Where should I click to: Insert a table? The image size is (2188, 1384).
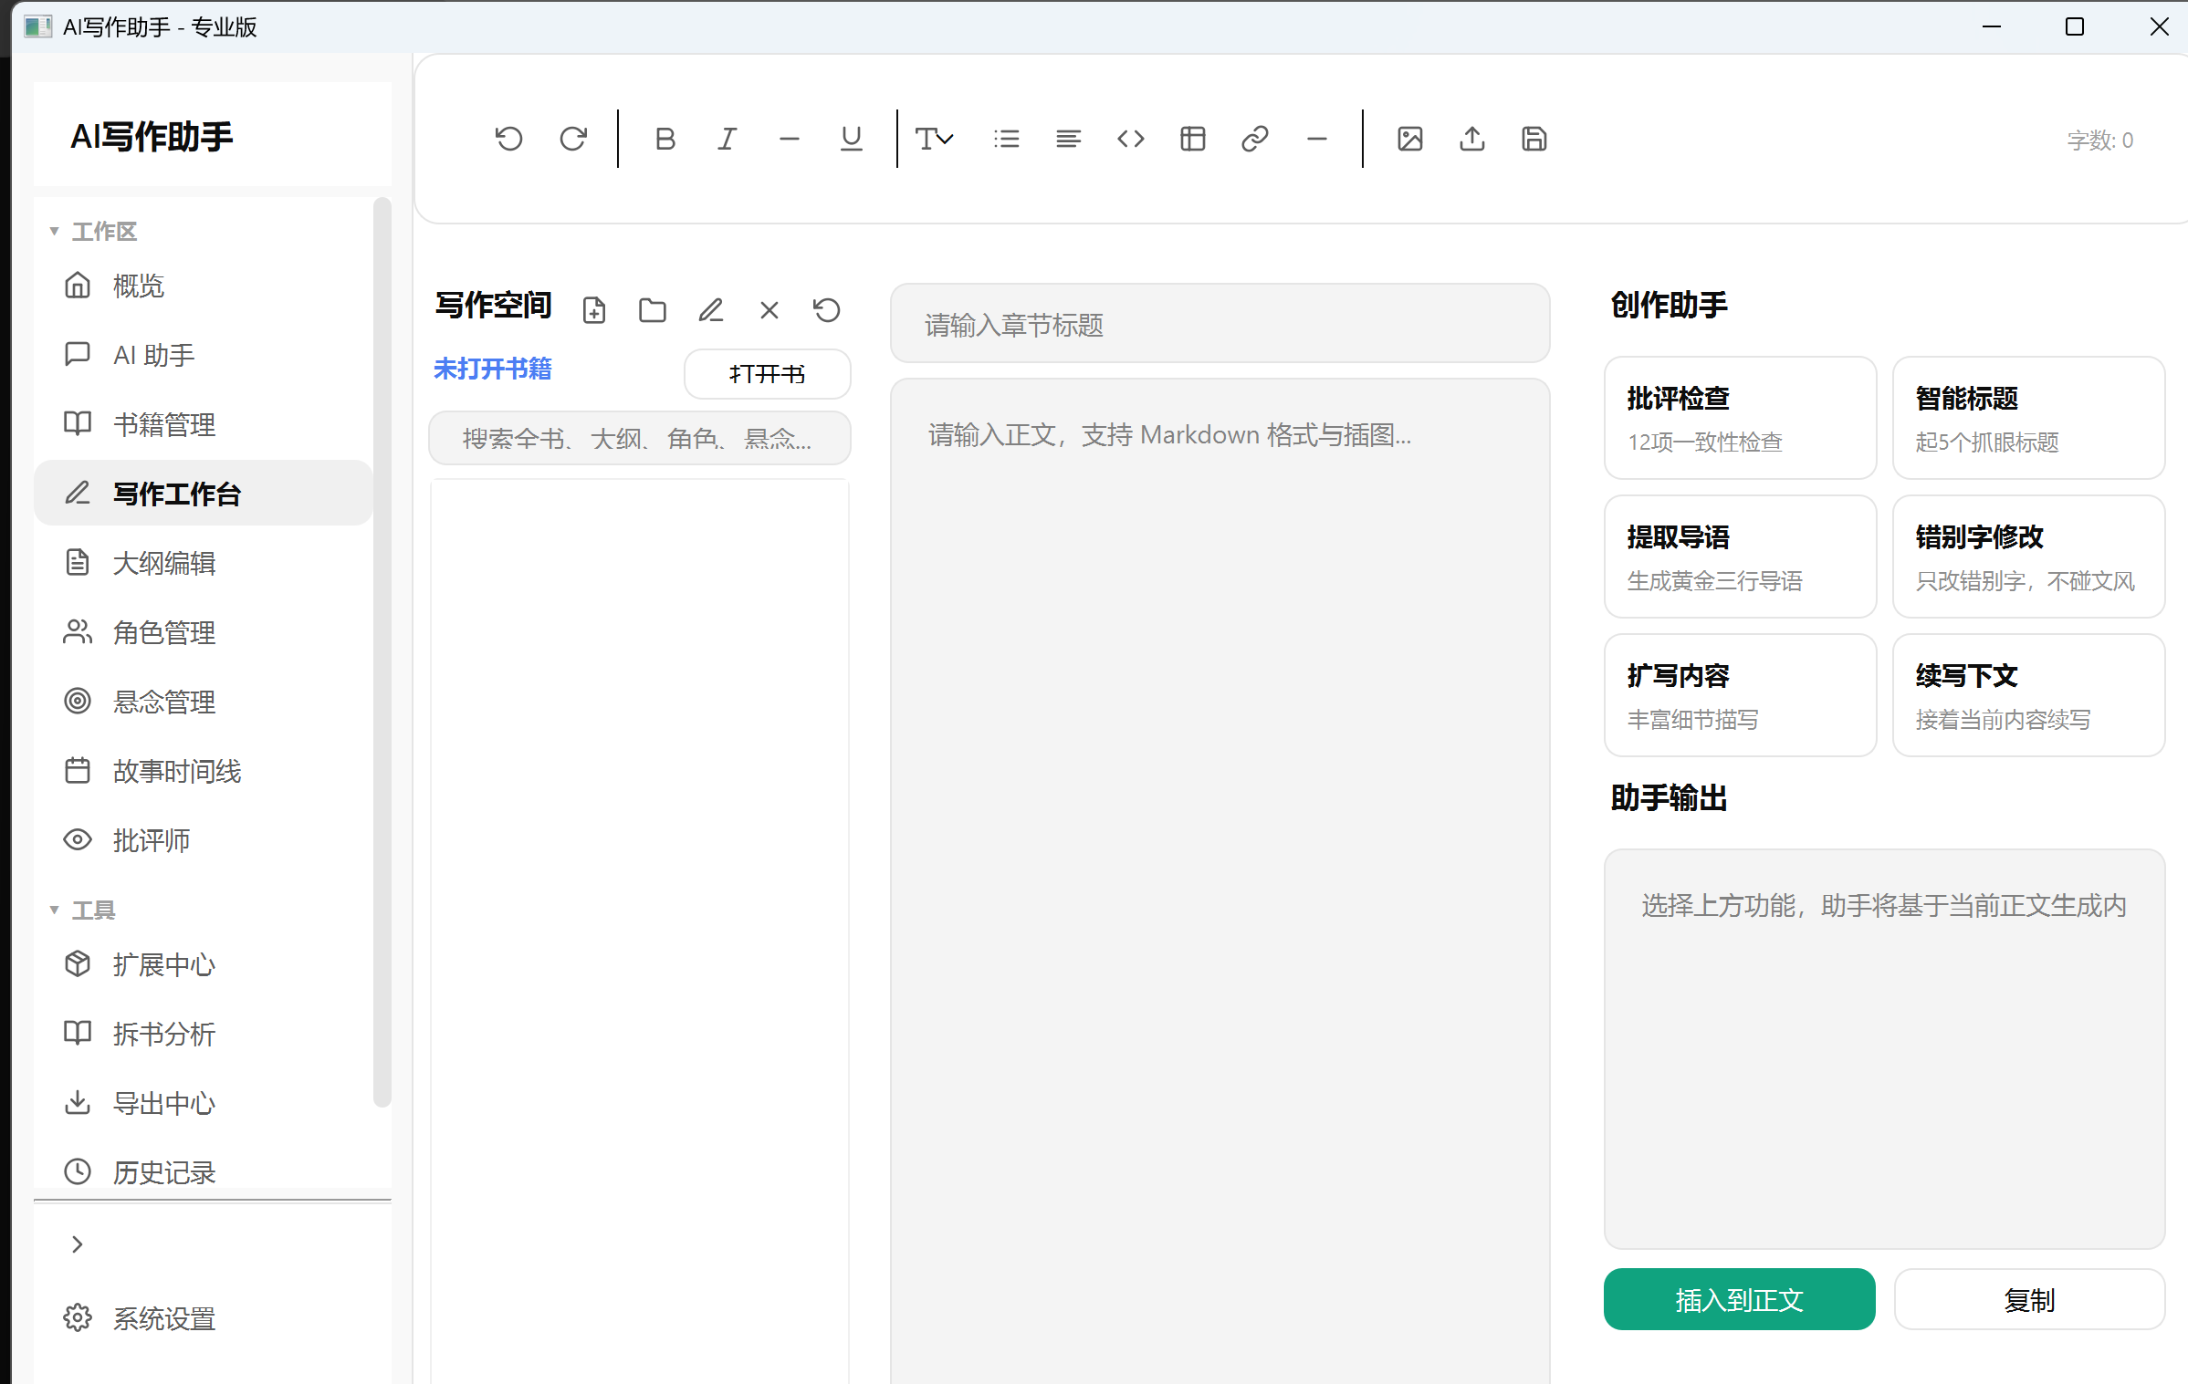pos(1192,139)
